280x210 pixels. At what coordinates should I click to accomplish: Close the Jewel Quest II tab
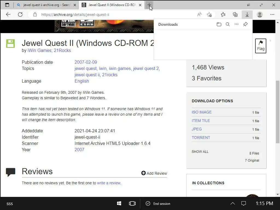click(140, 5)
